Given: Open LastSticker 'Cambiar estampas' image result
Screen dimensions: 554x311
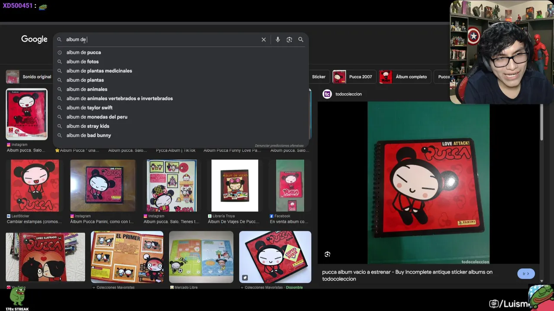Looking at the screenshot, I should coord(35,186).
